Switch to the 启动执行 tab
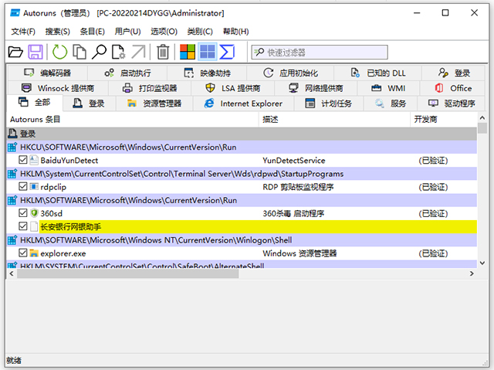This screenshot has width=494, height=370. [x=127, y=73]
